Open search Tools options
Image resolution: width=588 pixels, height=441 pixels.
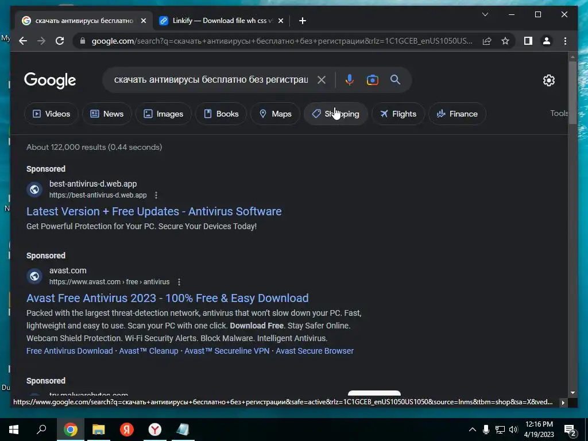pos(559,113)
